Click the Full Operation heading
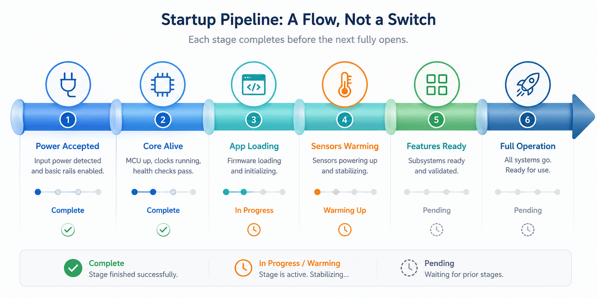The height and width of the screenshot is (298, 597). pyautogui.click(x=528, y=146)
